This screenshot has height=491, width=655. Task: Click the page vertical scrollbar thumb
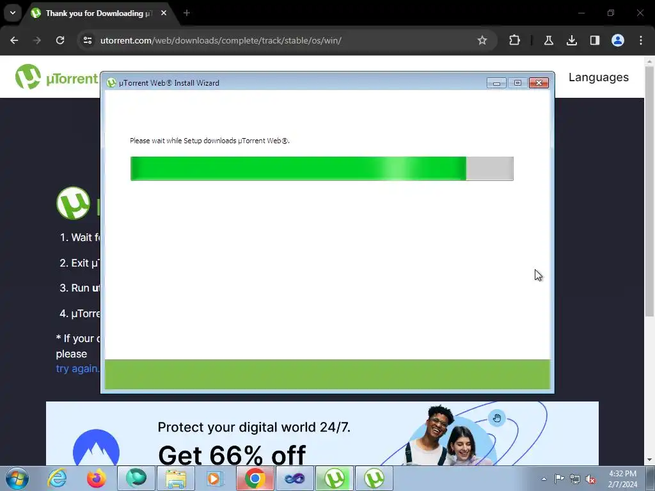(x=649, y=191)
